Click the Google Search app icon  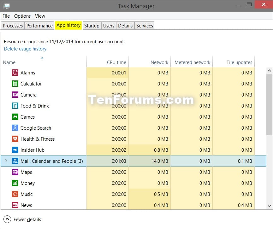coord(15,128)
